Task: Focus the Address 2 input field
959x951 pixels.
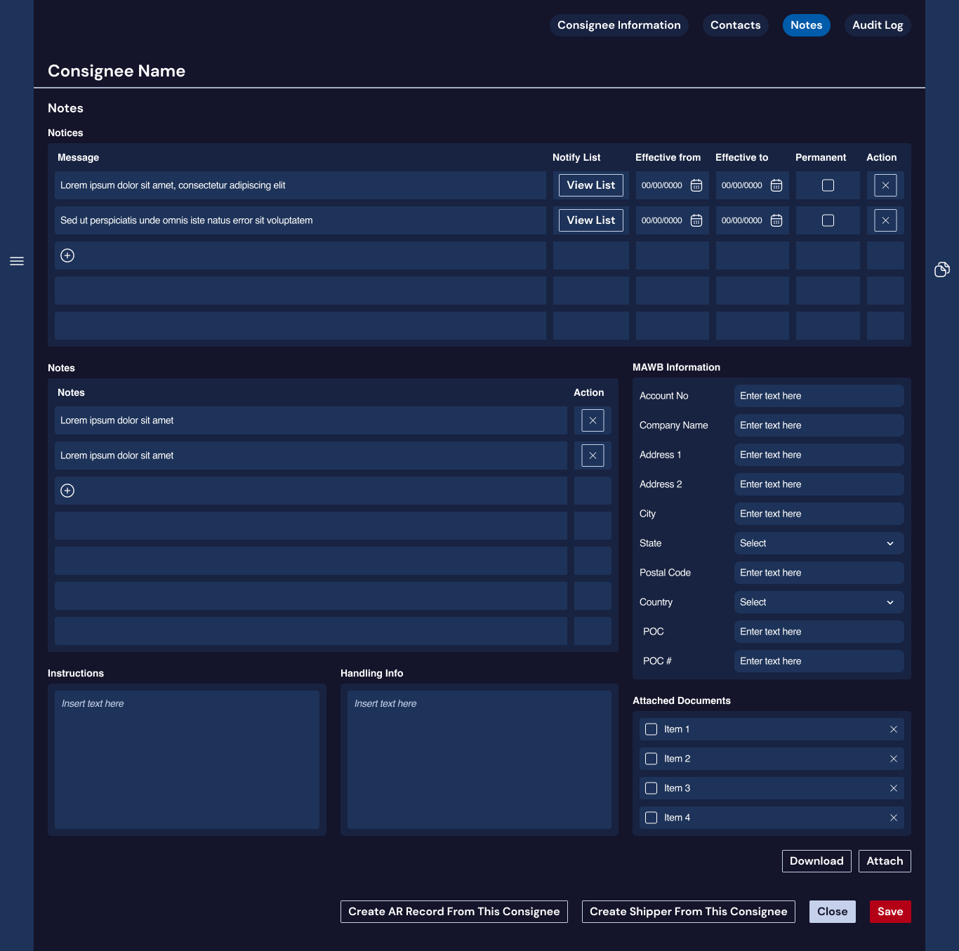Action: (819, 484)
